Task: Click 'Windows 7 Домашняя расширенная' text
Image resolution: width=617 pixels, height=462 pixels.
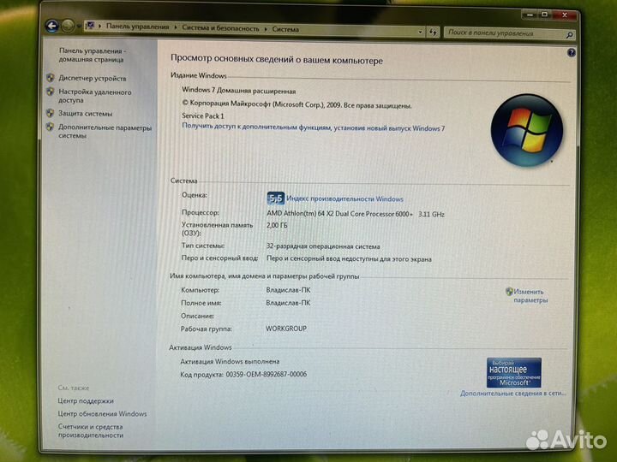Action: (x=239, y=91)
